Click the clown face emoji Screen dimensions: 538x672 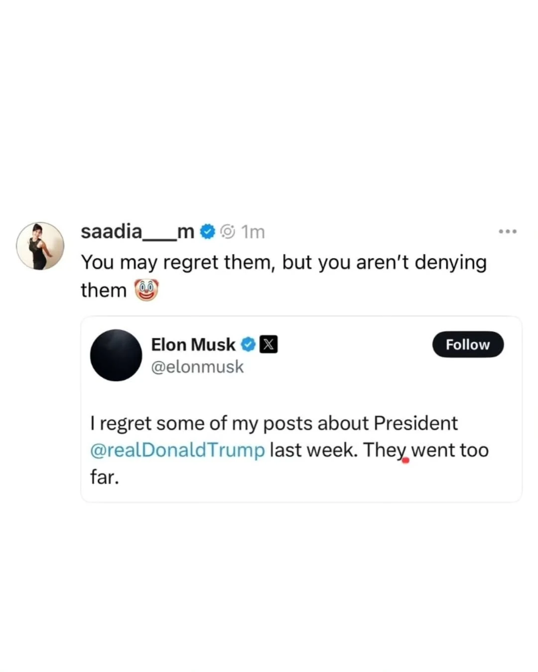coord(146,290)
